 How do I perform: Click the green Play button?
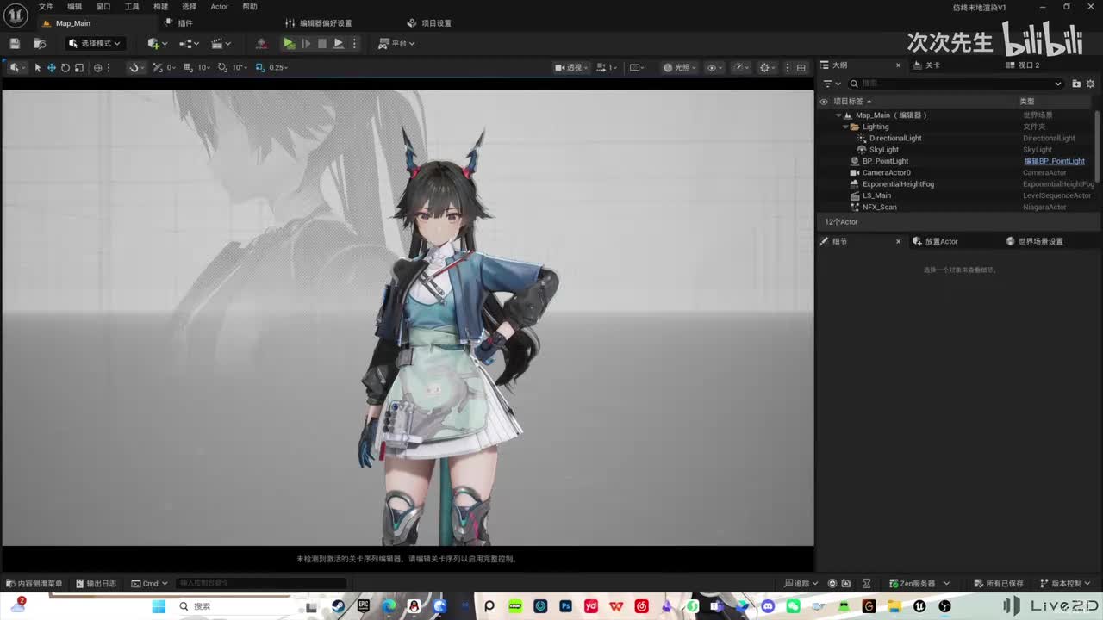pyautogui.click(x=289, y=43)
